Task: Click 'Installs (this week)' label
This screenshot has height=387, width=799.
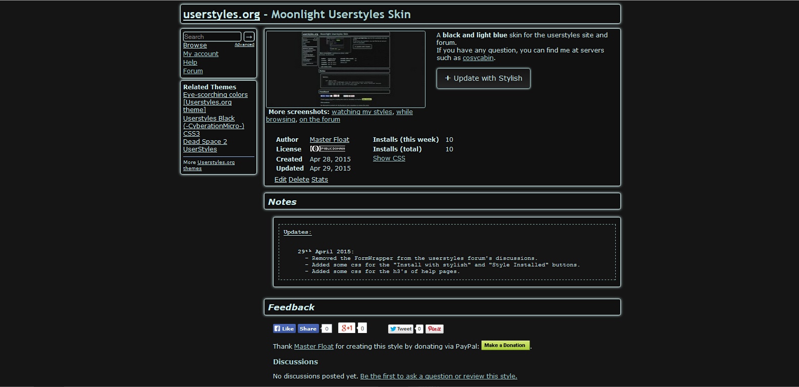Action: (406, 140)
